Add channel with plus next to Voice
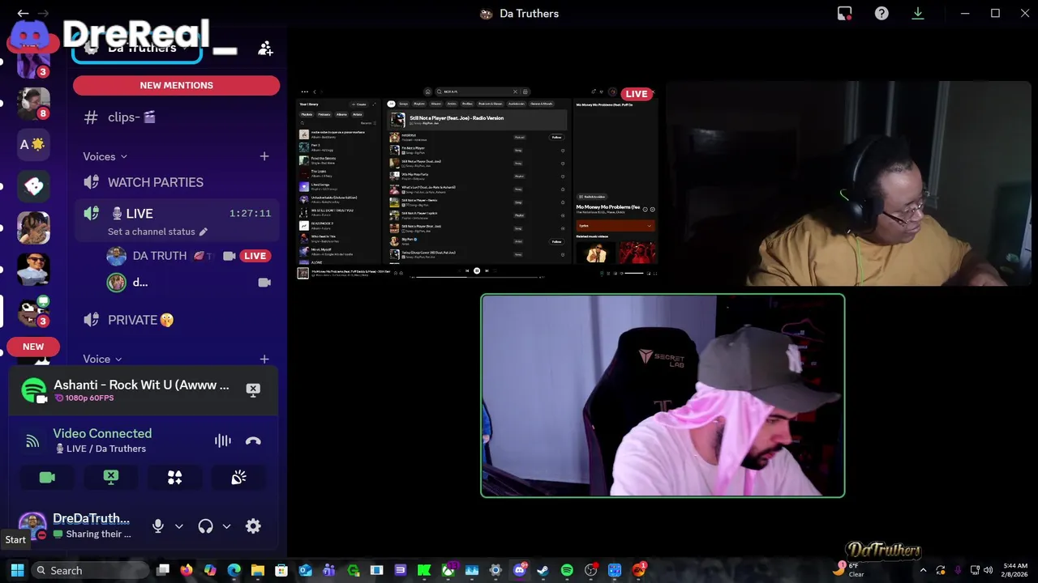1038x583 pixels. pos(264,359)
